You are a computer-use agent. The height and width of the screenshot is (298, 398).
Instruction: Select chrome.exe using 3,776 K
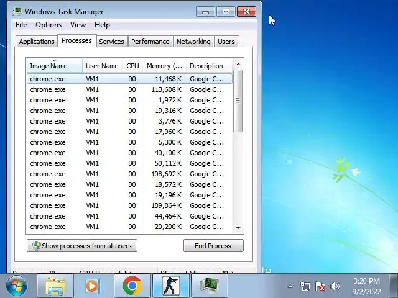click(x=129, y=121)
